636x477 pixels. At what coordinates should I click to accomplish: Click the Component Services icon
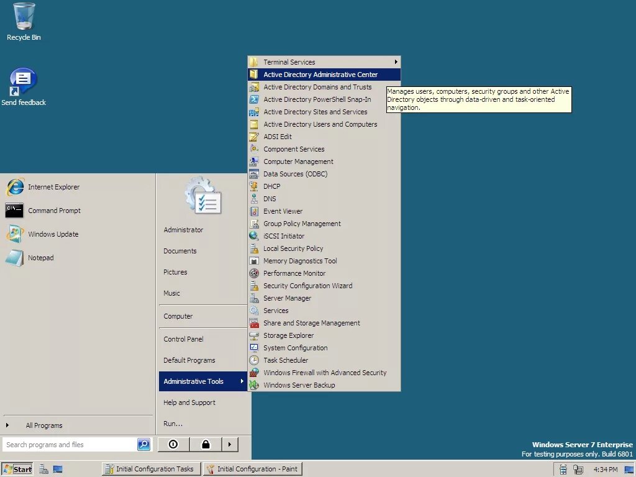(254, 149)
